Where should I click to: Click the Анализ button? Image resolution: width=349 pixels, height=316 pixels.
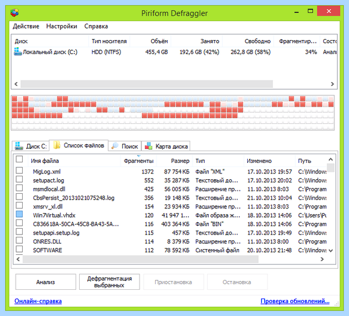click(x=45, y=282)
